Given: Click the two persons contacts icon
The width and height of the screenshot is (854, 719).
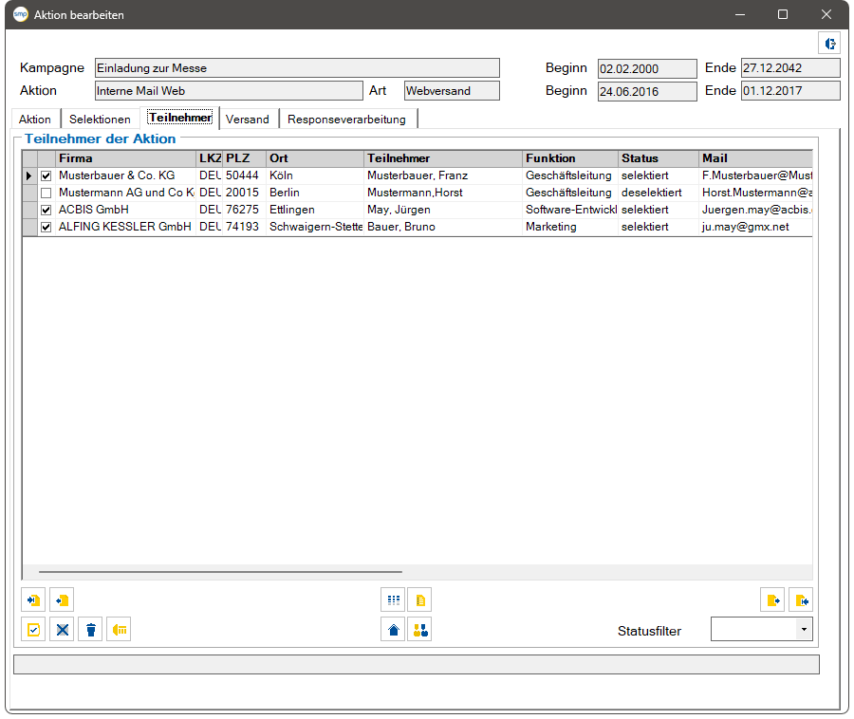Looking at the screenshot, I should (x=420, y=630).
